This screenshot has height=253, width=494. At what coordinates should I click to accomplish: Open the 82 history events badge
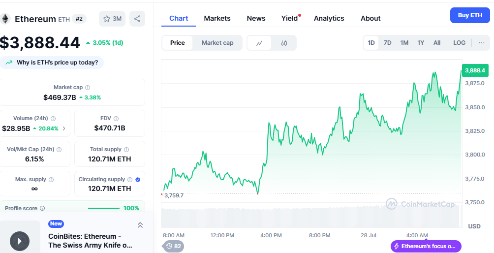[174, 246]
